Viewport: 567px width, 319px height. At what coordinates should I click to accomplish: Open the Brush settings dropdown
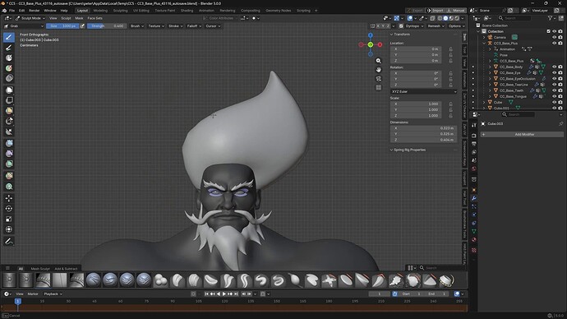pos(137,26)
